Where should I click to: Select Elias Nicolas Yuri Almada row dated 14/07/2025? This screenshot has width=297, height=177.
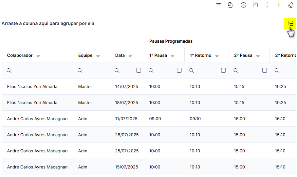(x=149, y=87)
